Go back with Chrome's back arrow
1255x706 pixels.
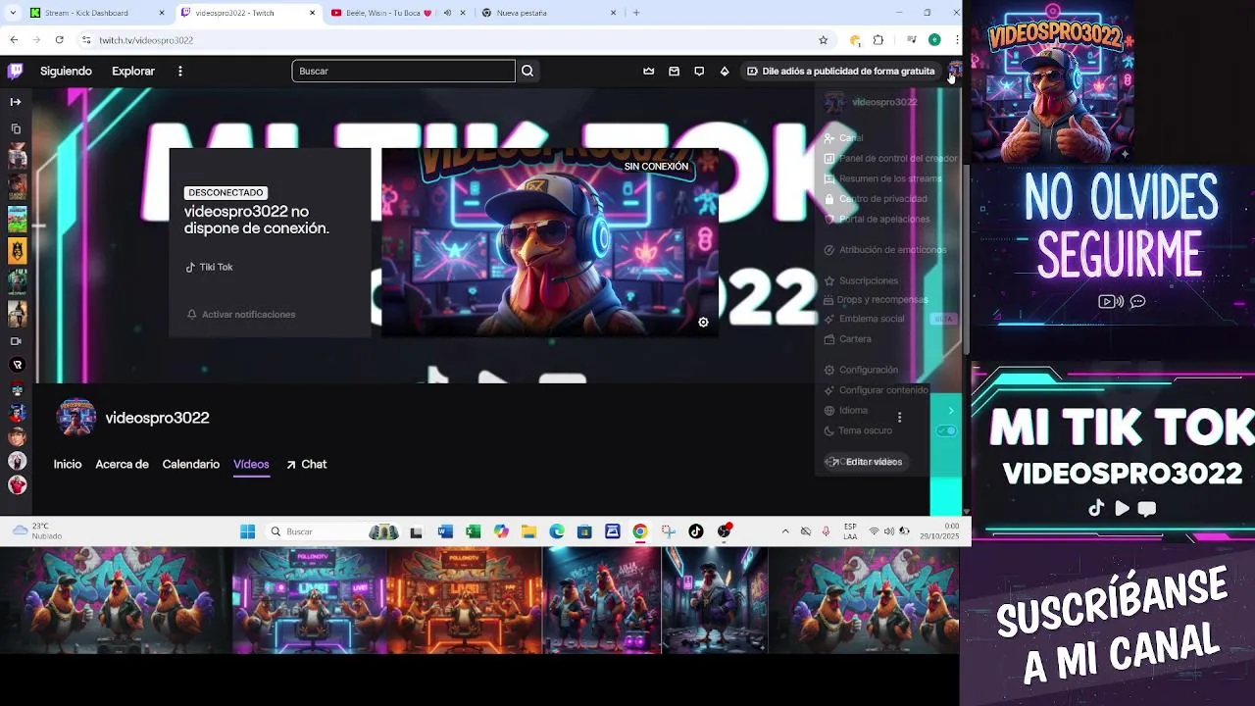coord(14,40)
